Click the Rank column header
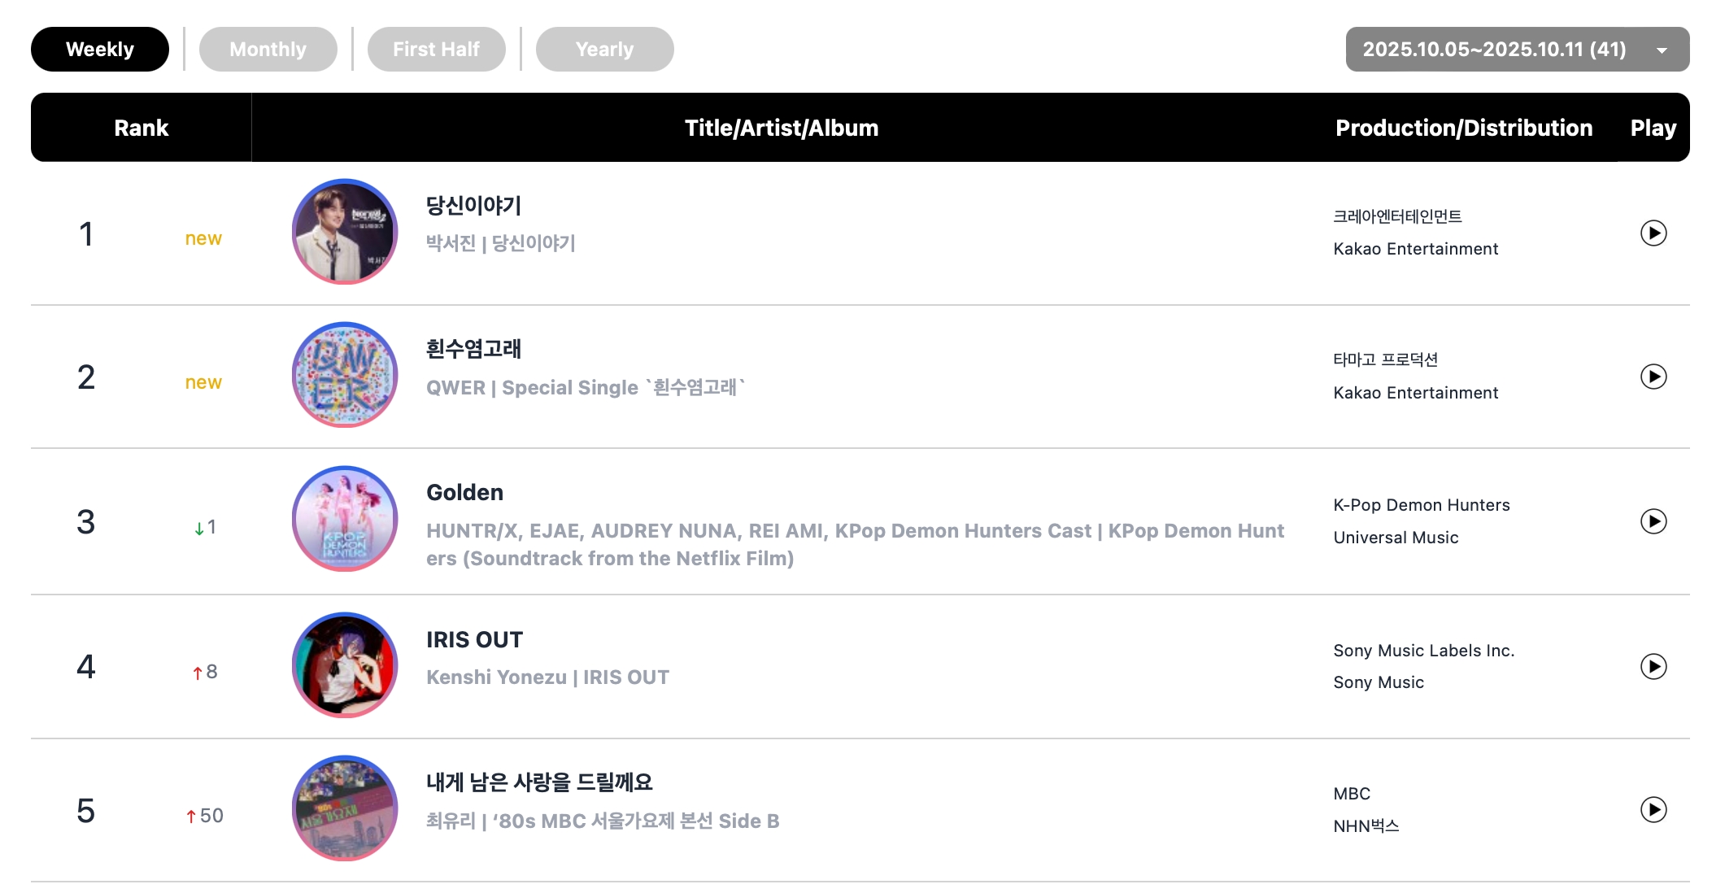Viewport: 1725px width, 893px height. point(141,128)
